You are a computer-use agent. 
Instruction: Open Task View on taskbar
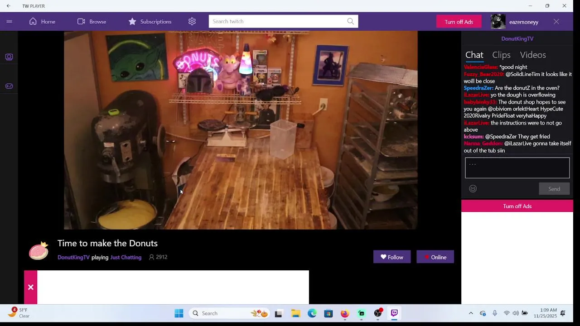[279, 313]
